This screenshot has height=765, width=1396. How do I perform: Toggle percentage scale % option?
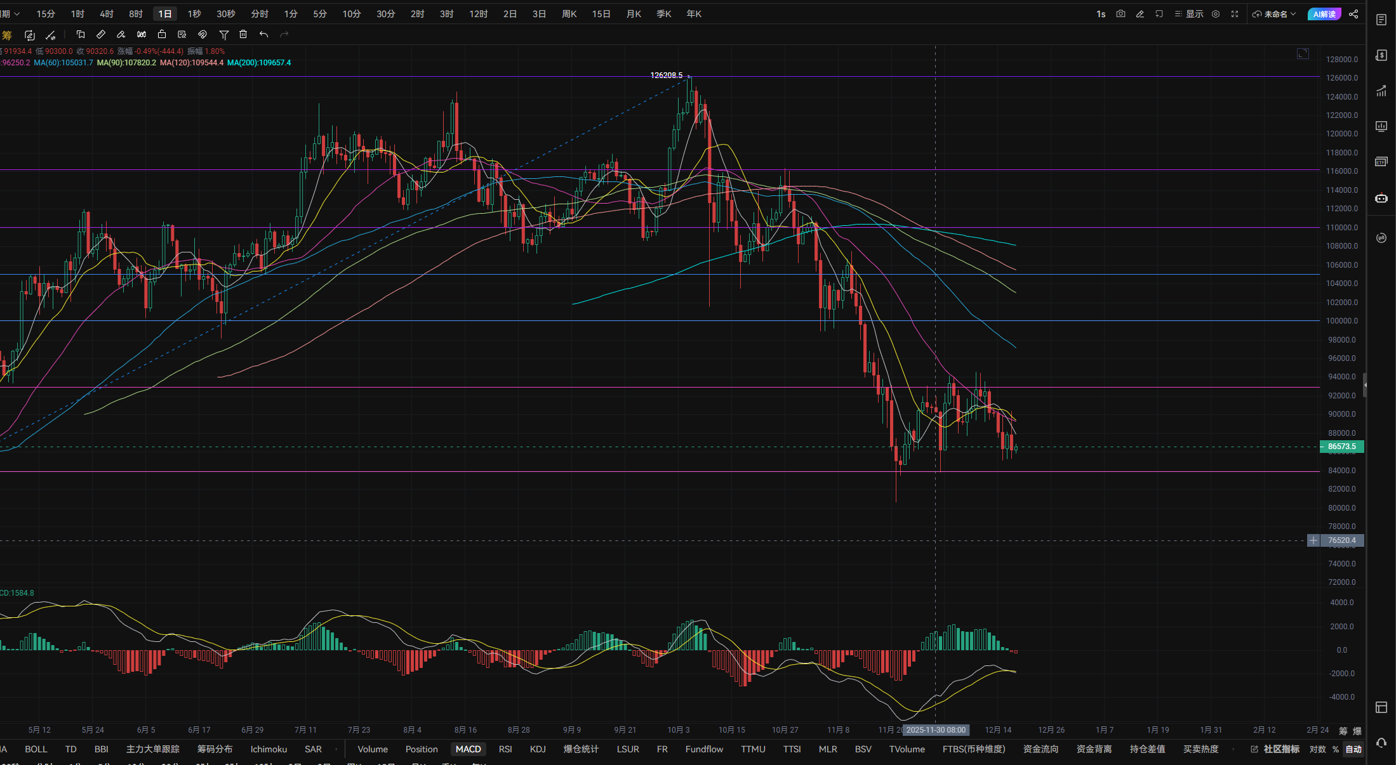pyautogui.click(x=1336, y=749)
